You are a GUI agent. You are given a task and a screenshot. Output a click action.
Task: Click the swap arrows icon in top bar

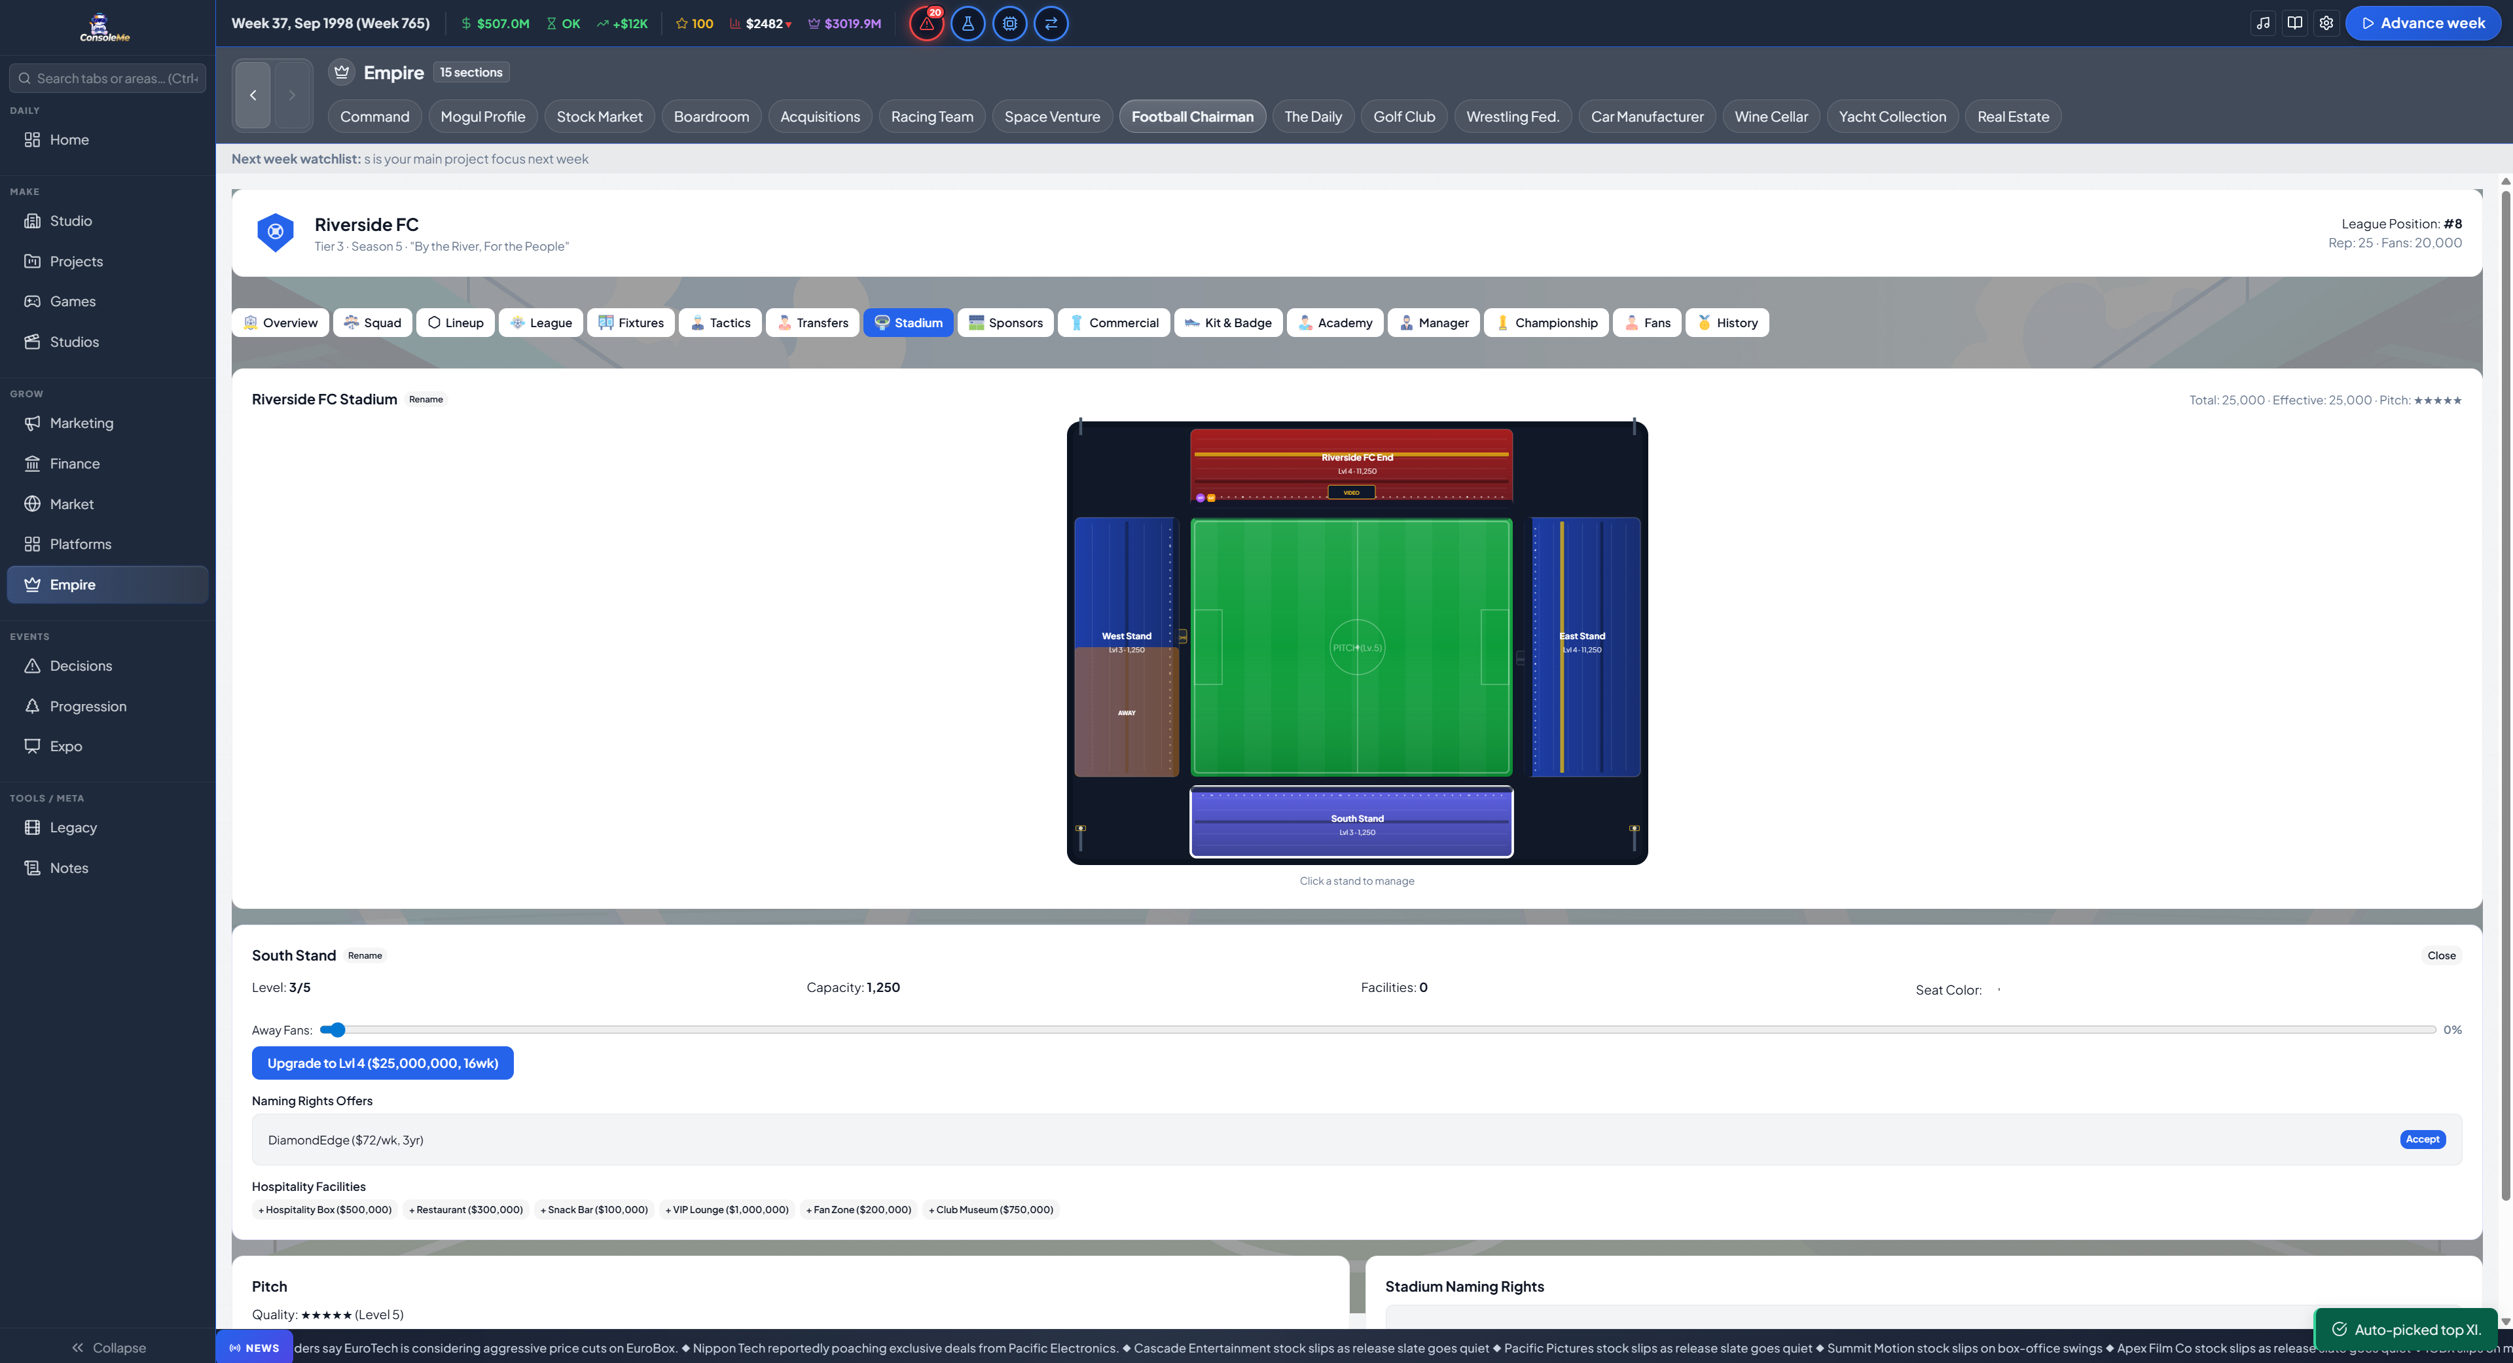coord(1052,24)
